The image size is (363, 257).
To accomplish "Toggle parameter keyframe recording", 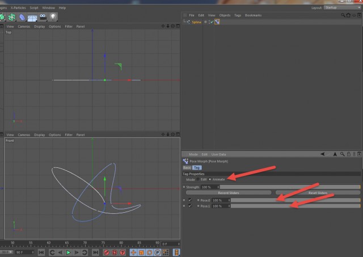I will click(158, 252).
